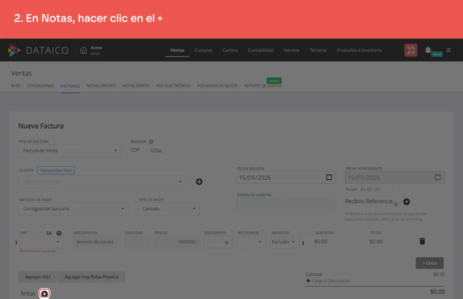Viewport: 463px width, 299px height.
Task: Open the hamburger menu
Action: 449,50
